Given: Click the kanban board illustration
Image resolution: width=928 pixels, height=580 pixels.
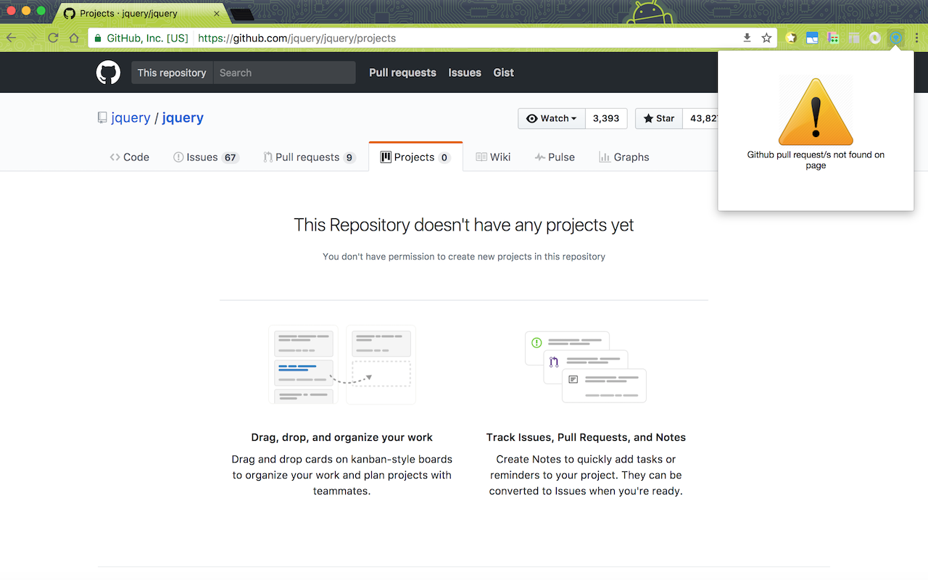Looking at the screenshot, I should coord(342,365).
